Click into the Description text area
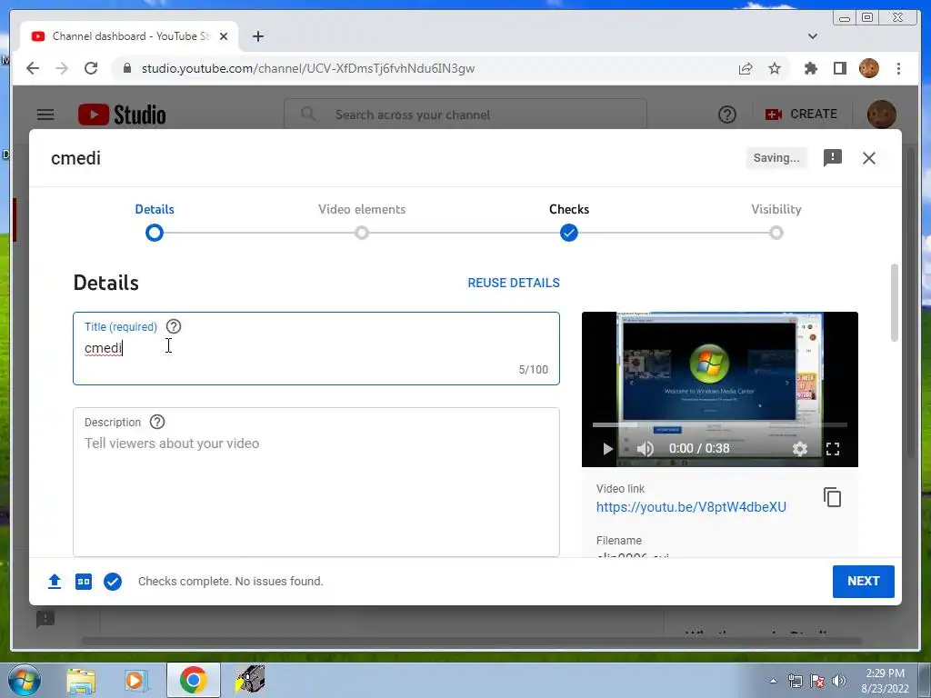 [316, 482]
